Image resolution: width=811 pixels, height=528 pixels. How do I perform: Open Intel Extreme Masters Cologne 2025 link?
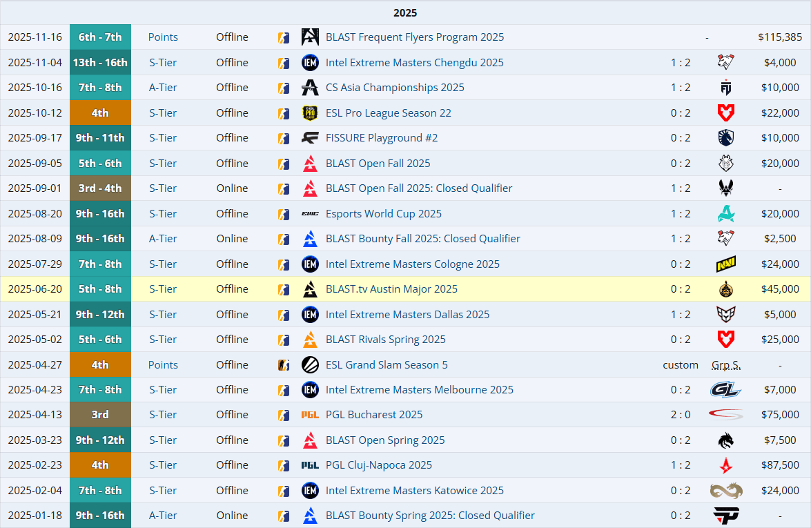pos(413,264)
